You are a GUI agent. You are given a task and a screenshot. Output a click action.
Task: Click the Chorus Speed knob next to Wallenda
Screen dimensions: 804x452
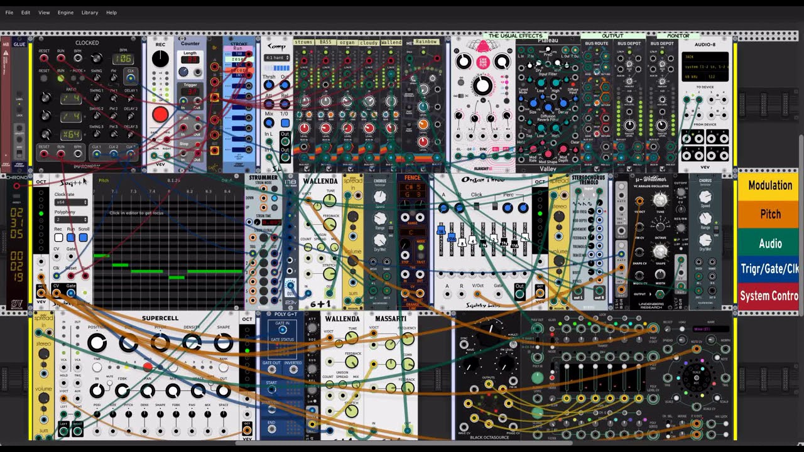coord(379,196)
